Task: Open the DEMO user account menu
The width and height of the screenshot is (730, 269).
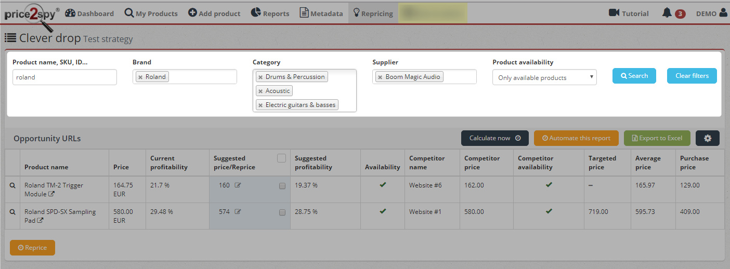Action: tap(711, 13)
